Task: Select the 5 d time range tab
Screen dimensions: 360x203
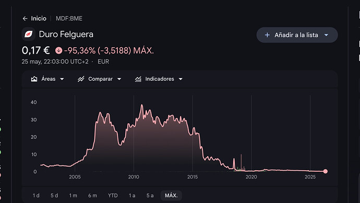Action: click(x=54, y=195)
